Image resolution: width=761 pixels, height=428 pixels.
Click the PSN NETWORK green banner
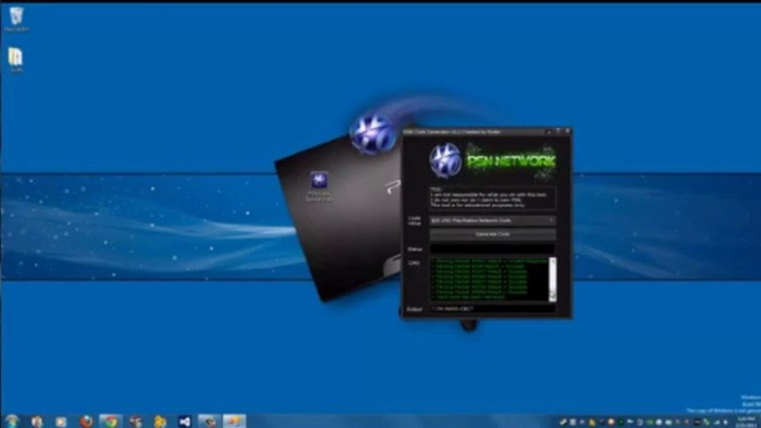click(511, 161)
